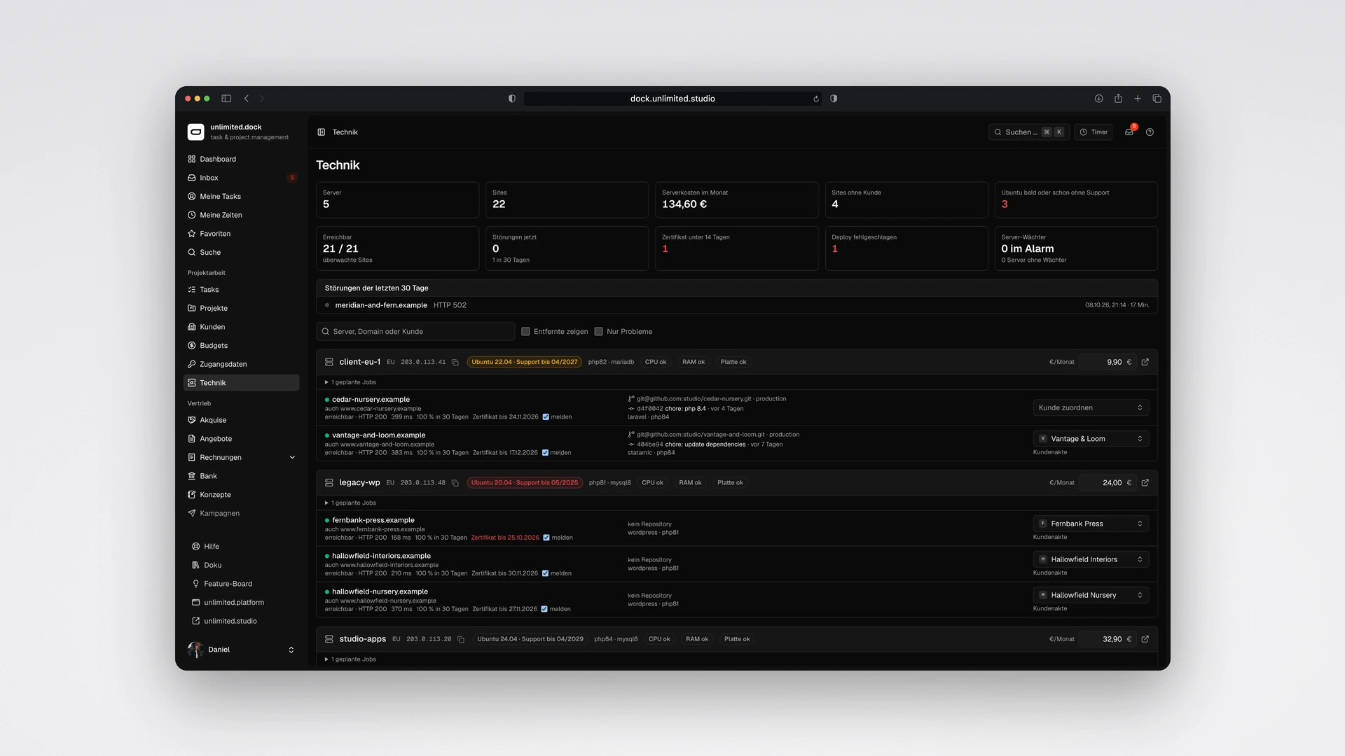
Task: Open the Kunde zuordnen dropdown
Action: pyautogui.click(x=1091, y=407)
